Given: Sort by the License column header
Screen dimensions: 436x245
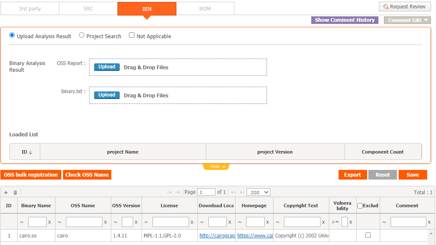Looking at the screenshot, I should pos(169,206).
